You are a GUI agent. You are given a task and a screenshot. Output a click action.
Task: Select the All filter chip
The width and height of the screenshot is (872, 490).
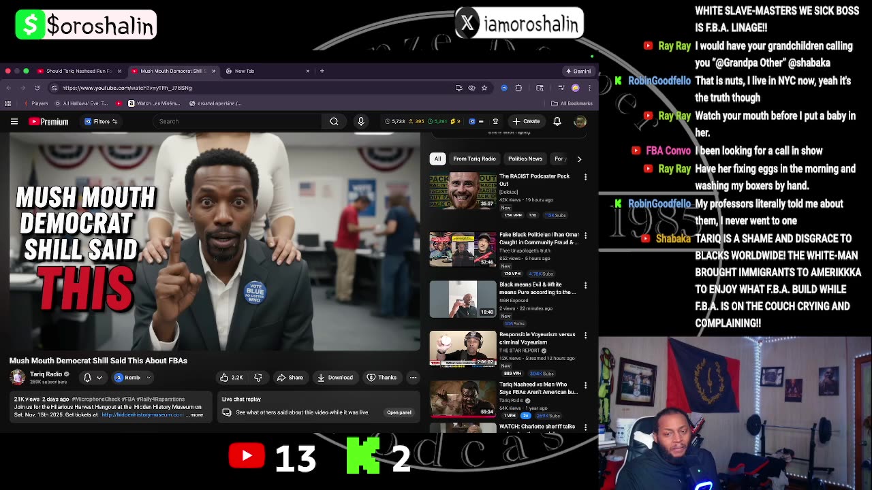(437, 159)
